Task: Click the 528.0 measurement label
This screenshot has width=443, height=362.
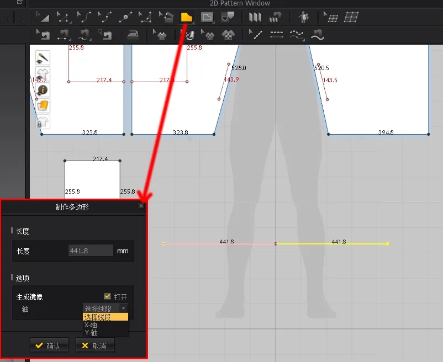Action: 239,68
